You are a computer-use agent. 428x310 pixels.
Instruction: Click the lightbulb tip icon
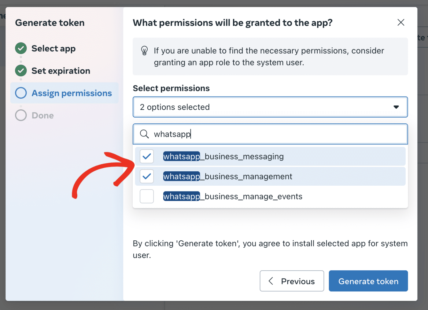(144, 51)
